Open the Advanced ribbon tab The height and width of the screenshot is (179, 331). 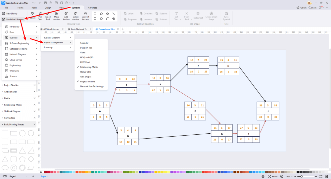click(92, 8)
